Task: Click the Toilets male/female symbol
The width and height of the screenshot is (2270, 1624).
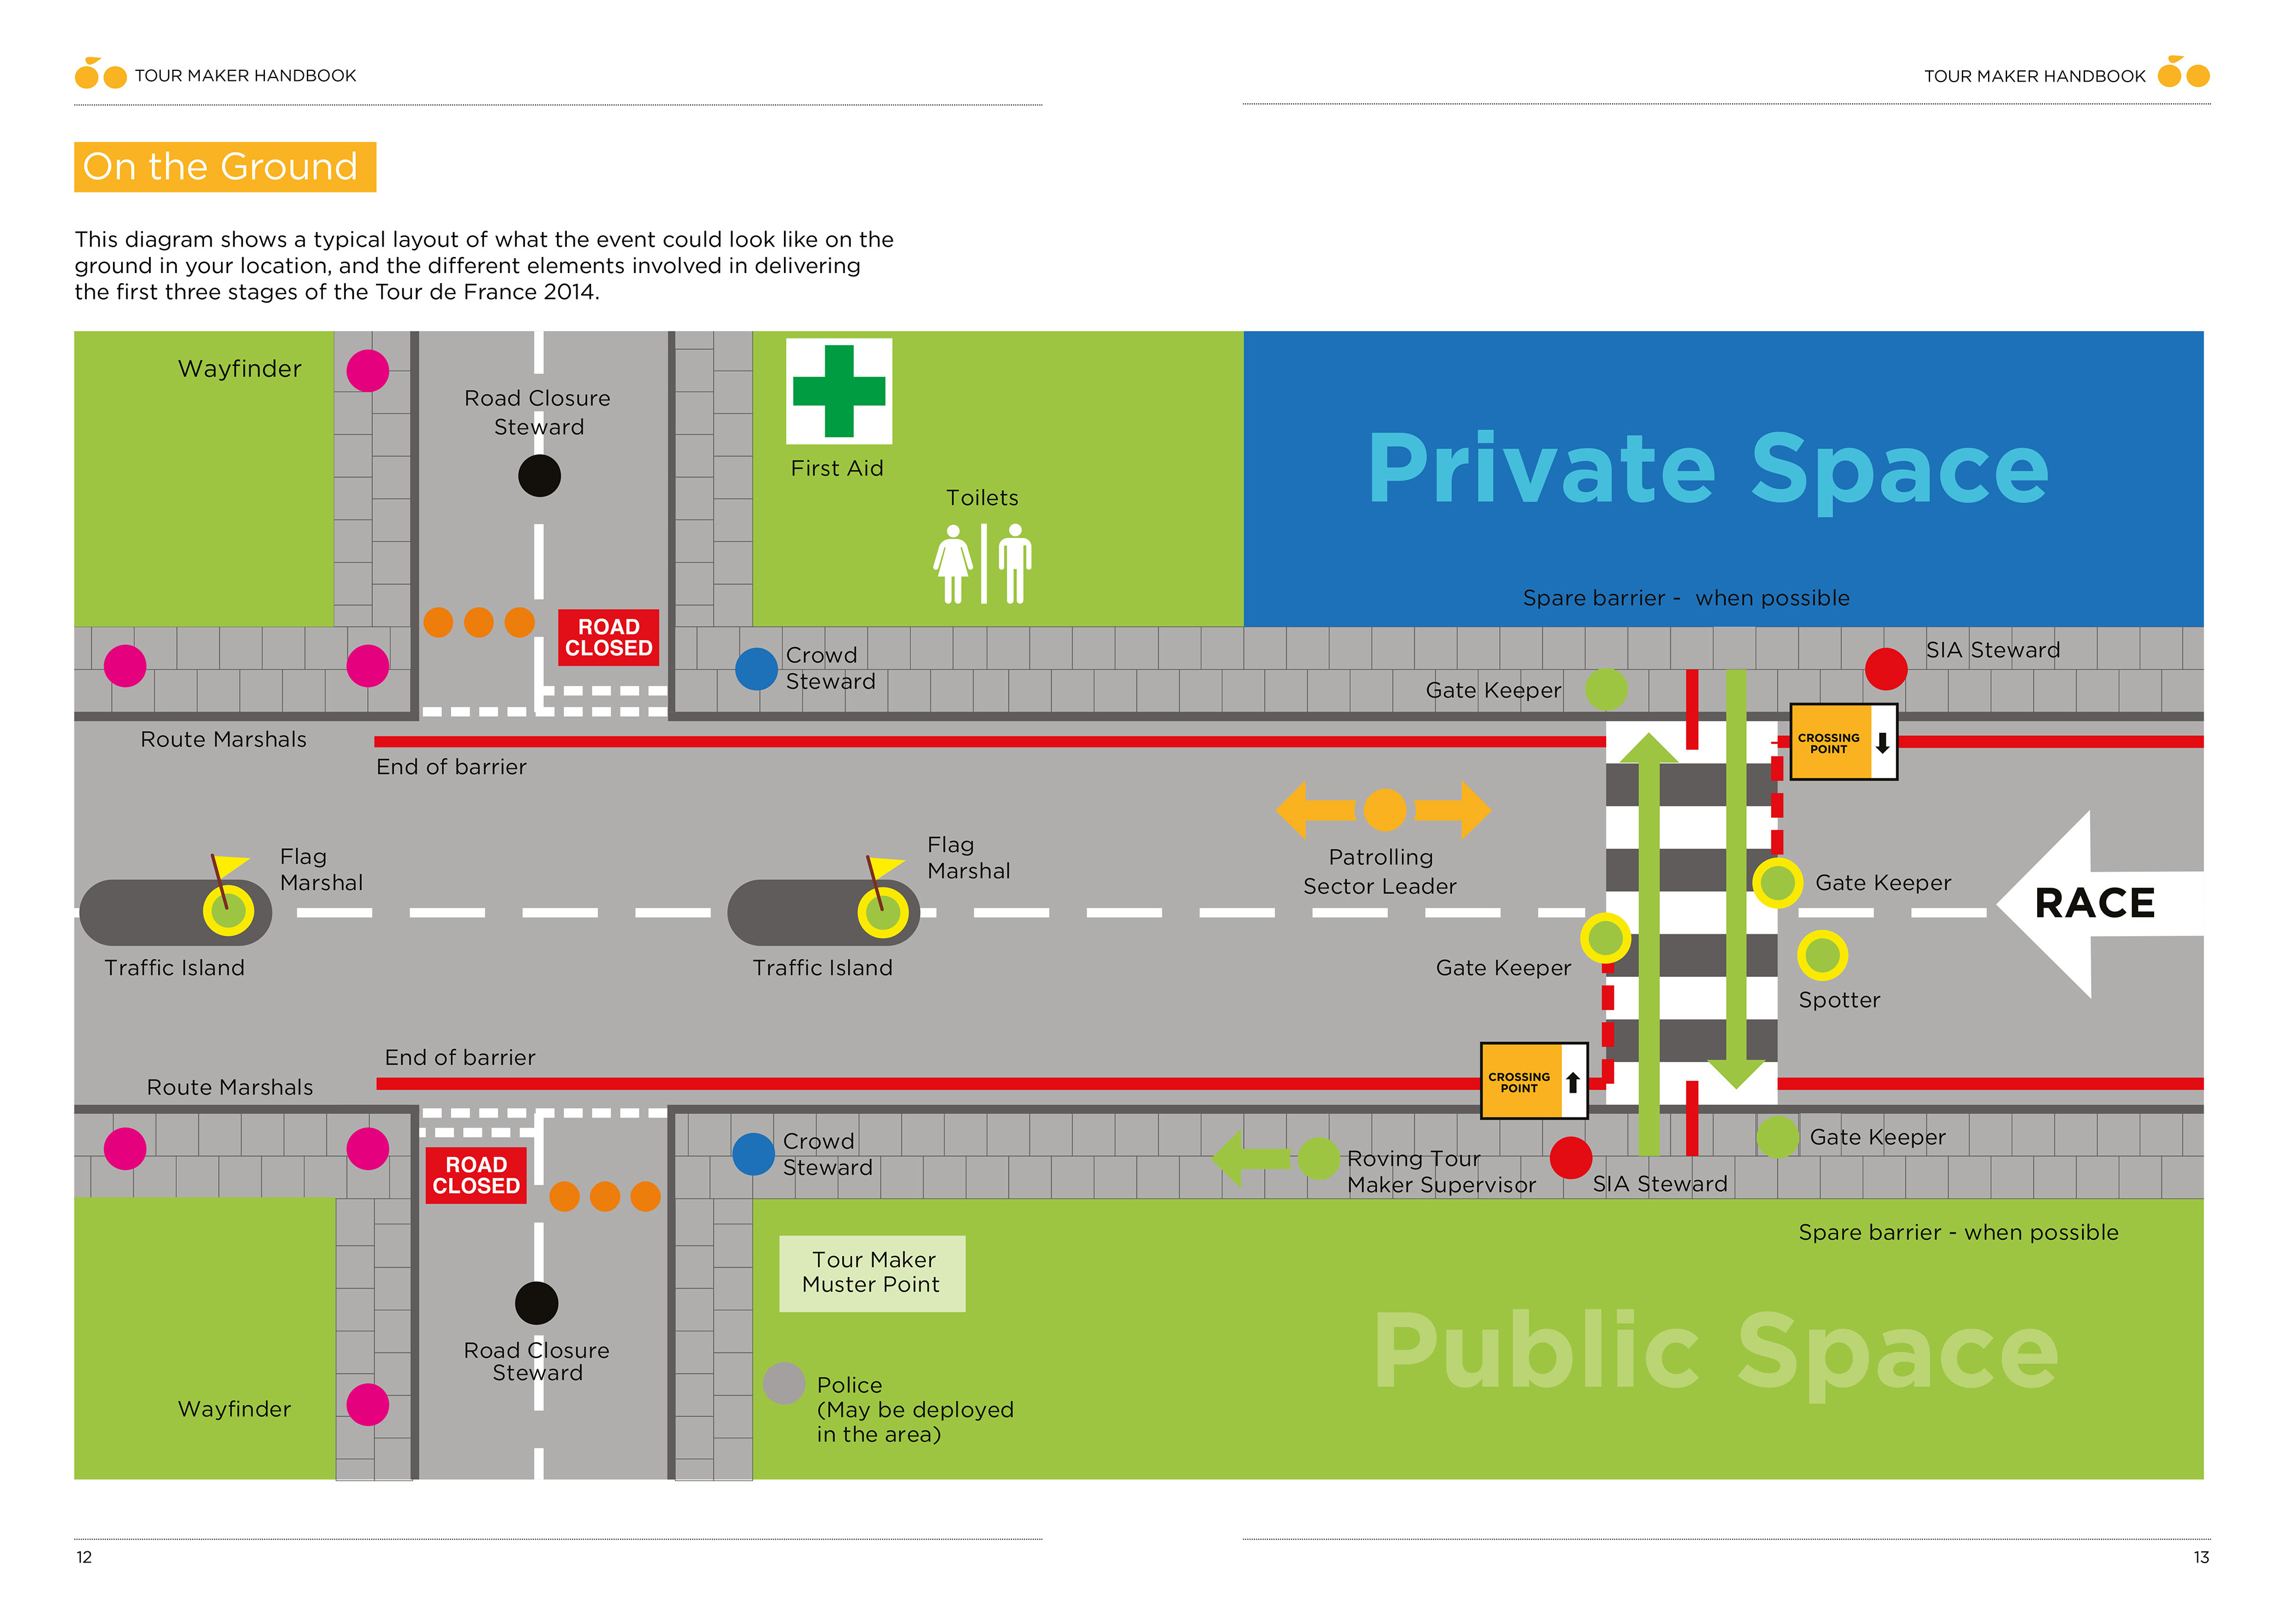Action: 982,563
